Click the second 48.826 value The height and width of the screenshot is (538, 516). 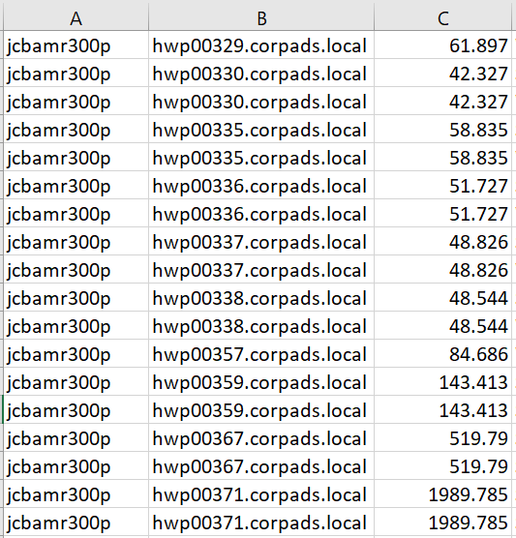click(x=442, y=269)
